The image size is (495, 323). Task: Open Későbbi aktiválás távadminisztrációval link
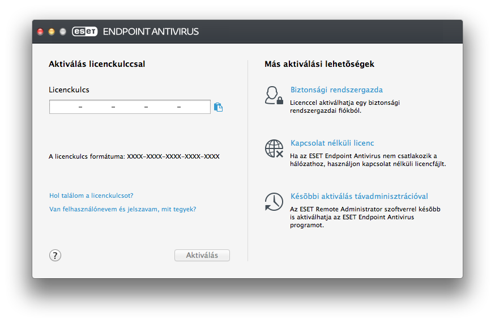pos(359,196)
